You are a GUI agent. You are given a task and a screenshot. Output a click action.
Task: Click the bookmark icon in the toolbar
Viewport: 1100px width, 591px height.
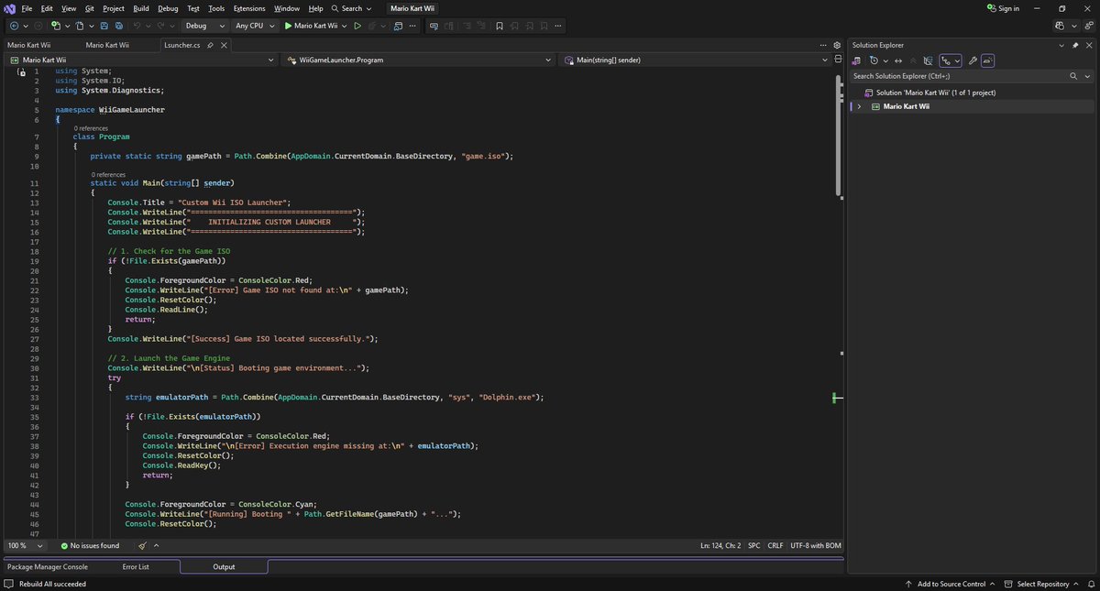point(500,26)
